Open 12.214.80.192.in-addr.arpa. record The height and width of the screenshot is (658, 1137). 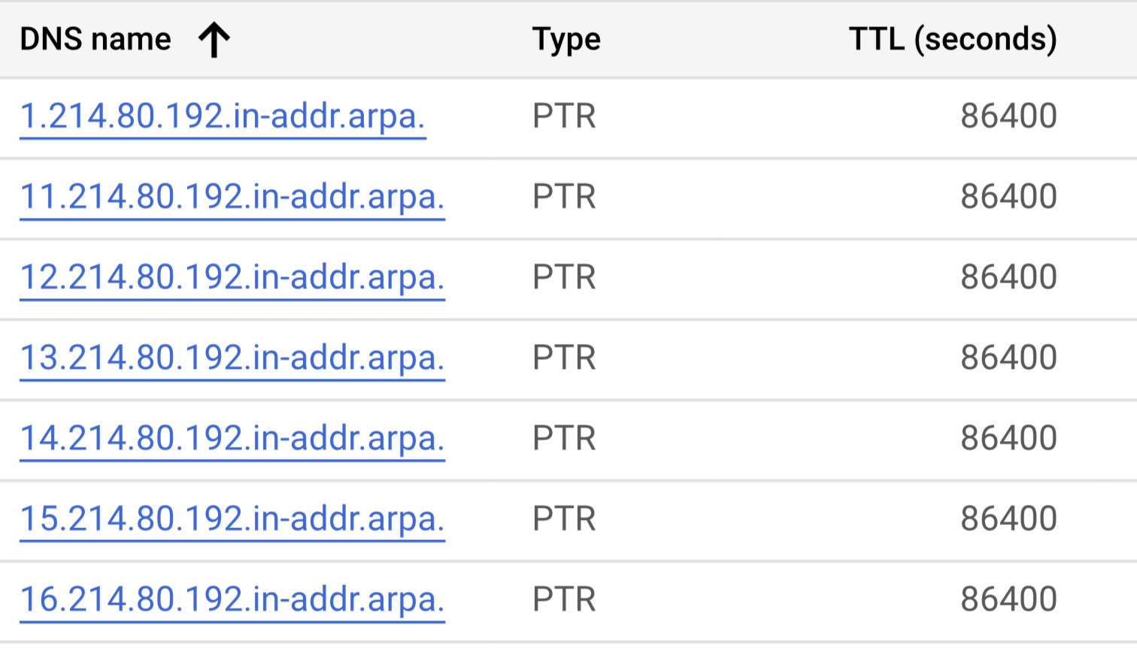(232, 277)
